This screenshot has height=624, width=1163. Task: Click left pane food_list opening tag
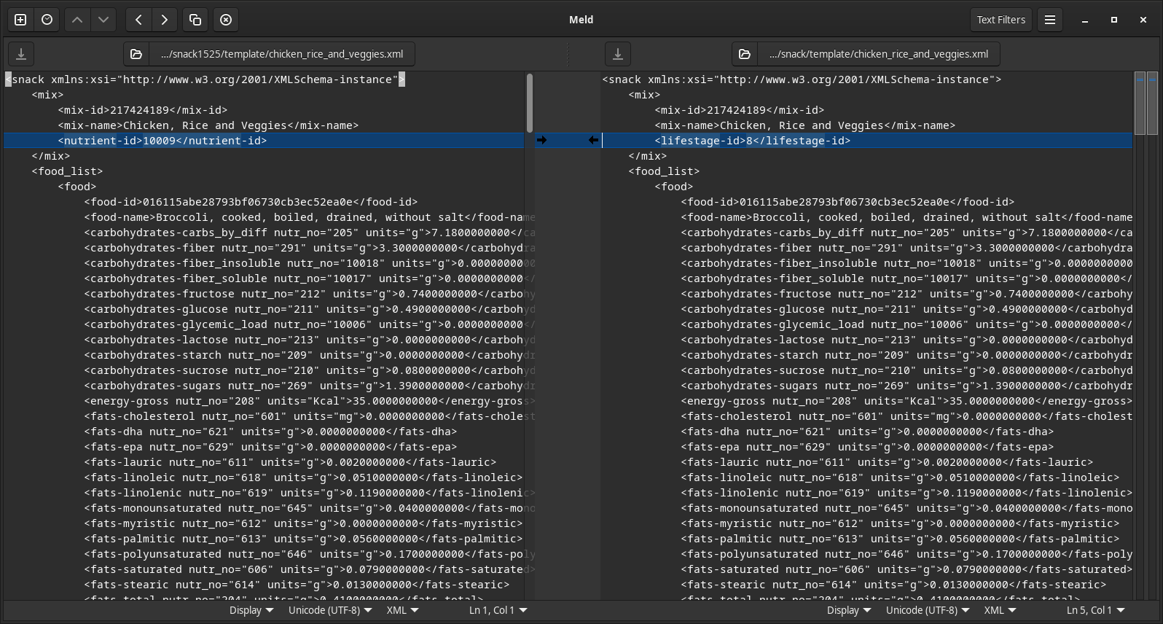[67, 171]
